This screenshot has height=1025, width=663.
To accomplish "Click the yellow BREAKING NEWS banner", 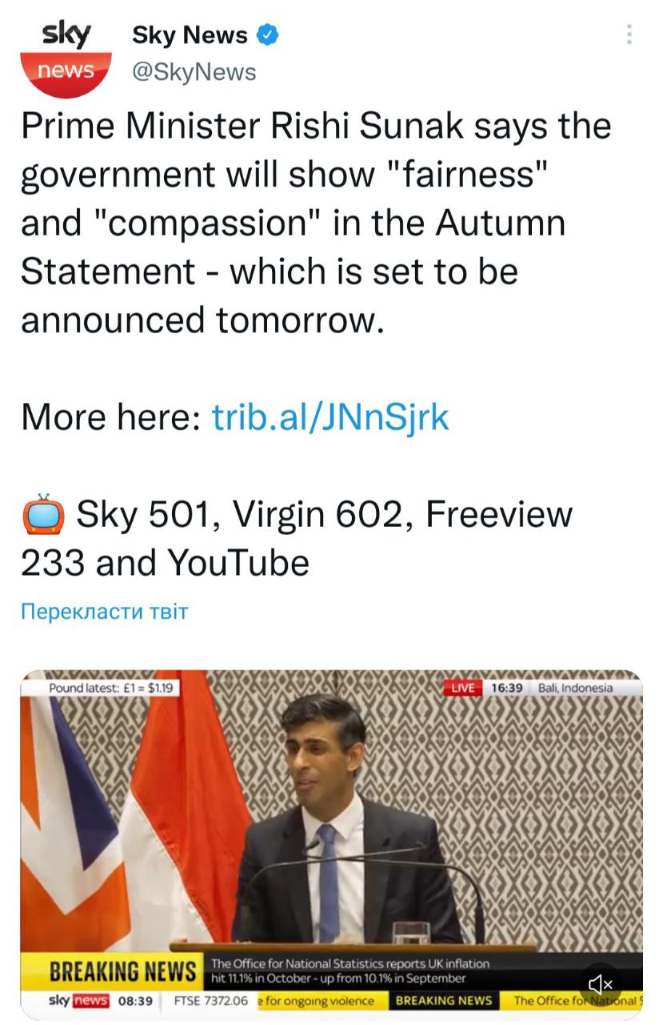I will point(123,973).
